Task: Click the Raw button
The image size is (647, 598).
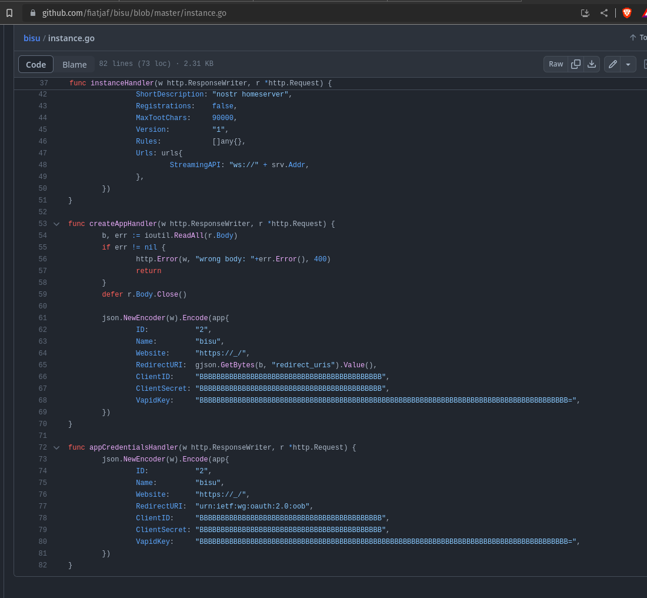Action: point(556,64)
